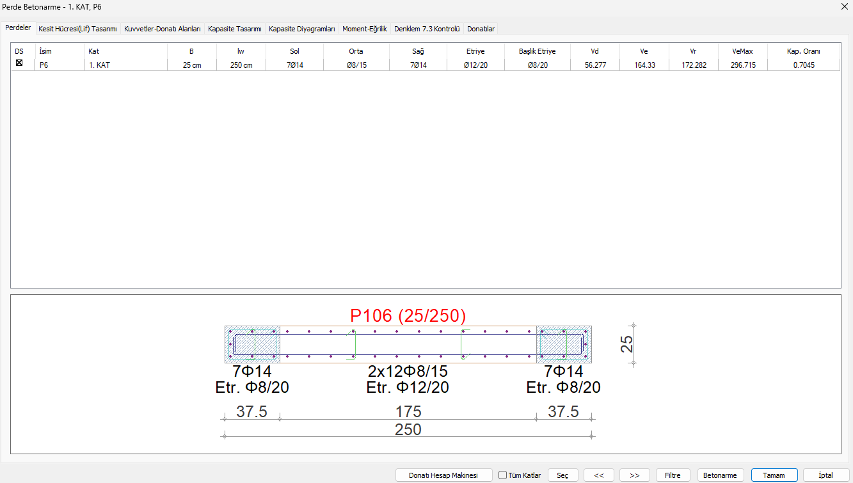Click the Donatı Hesap Makinesi button

click(x=444, y=475)
